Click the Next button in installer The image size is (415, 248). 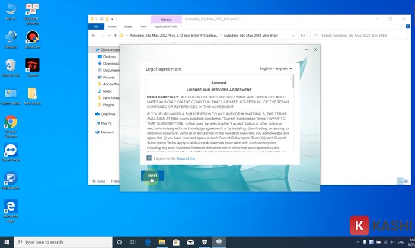point(152,176)
